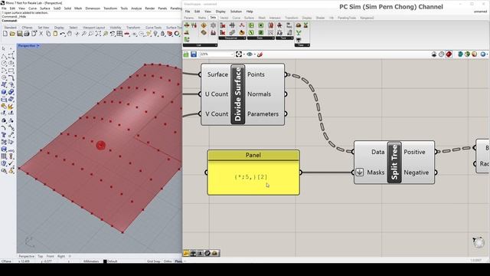Click the blue preview settings sphere icon
Viewport: 490px width, 276px height.
[x=483, y=54]
